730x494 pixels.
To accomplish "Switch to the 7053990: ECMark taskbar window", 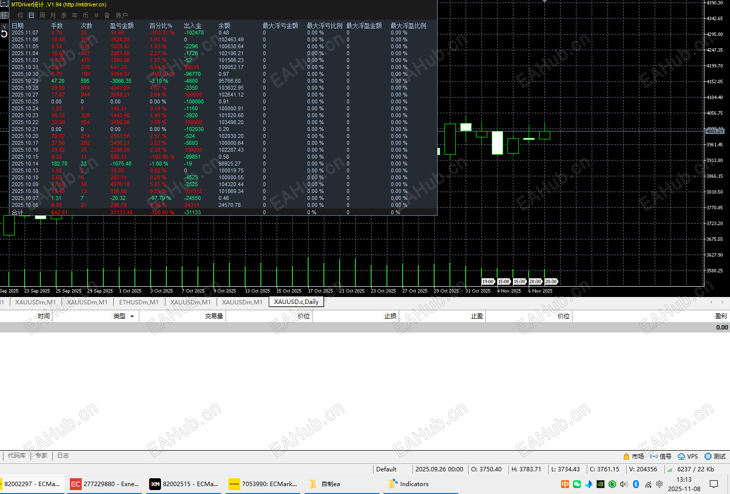I will click(x=263, y=484).
